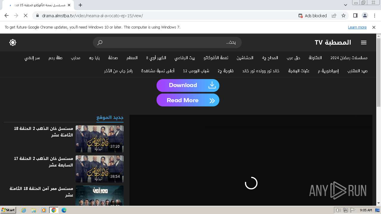Bookmark this page with the star icon
Screen dimensions: 381x214
[x=343, y=15]
